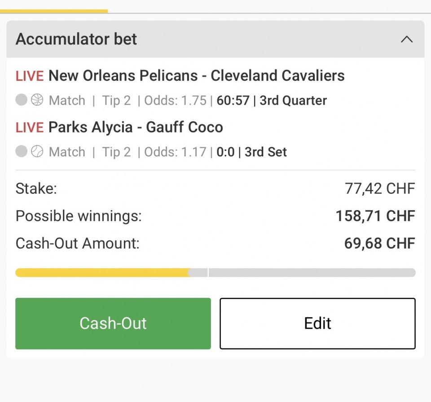Click Possible winnings 158,71 CHF value
The height and width of the screenshot is (402, 431).
pos(375,216)
